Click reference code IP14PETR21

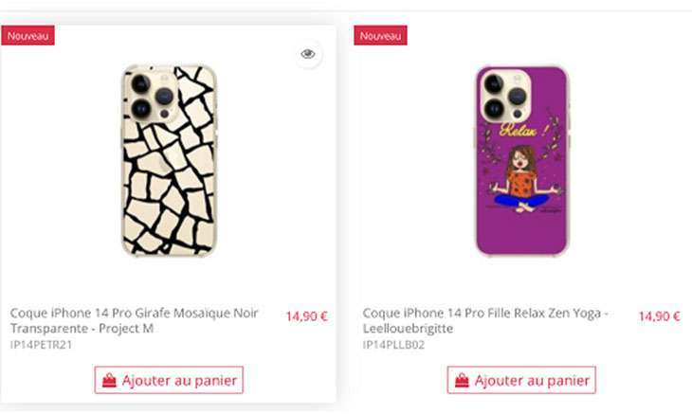[x=41, y=345]
